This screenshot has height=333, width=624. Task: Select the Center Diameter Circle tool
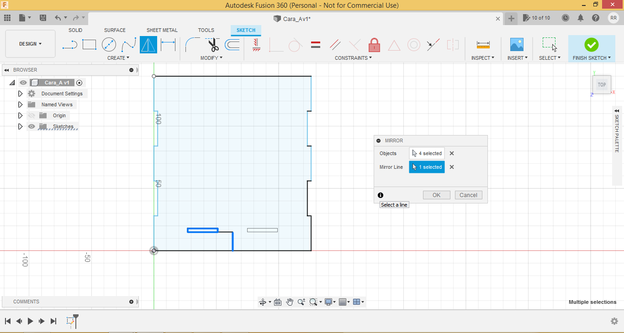109,45
